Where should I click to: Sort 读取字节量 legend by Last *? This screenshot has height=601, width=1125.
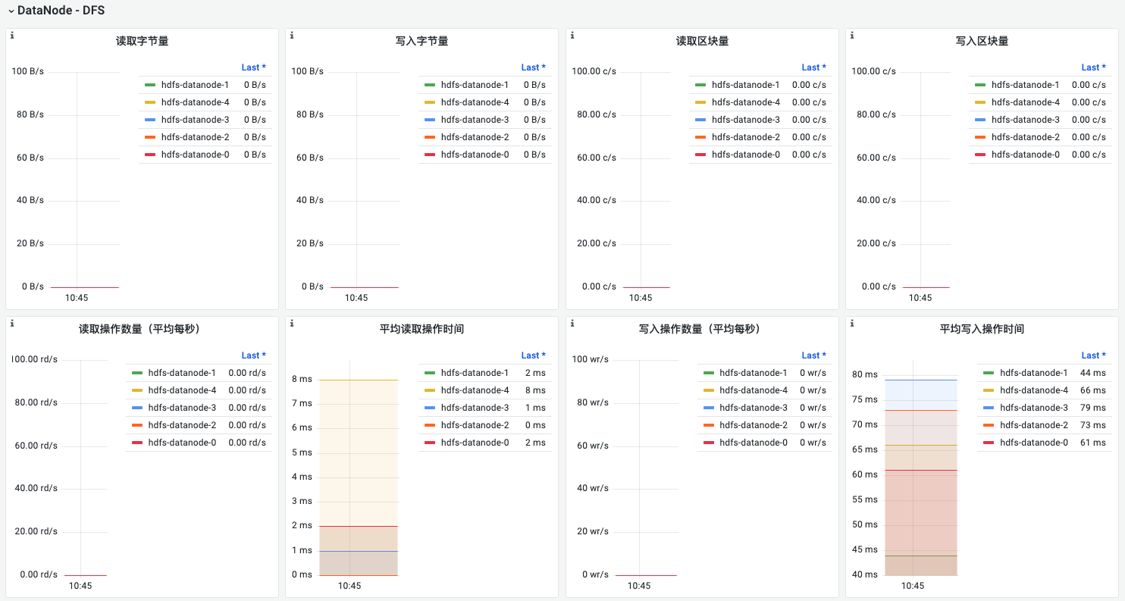[x=253, y=67]
